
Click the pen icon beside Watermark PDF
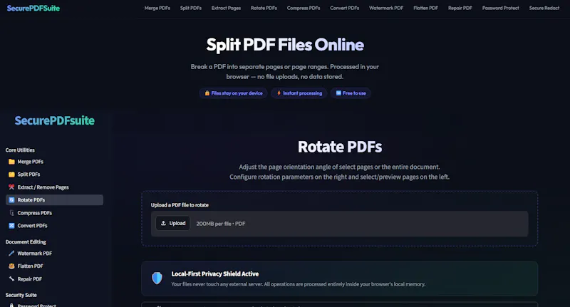11,254
